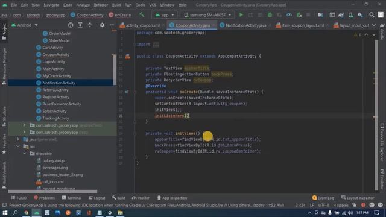This screenshot has height=217, width=386.
Task: Open Windows taskbar search
Action: [x=15, y=213]
